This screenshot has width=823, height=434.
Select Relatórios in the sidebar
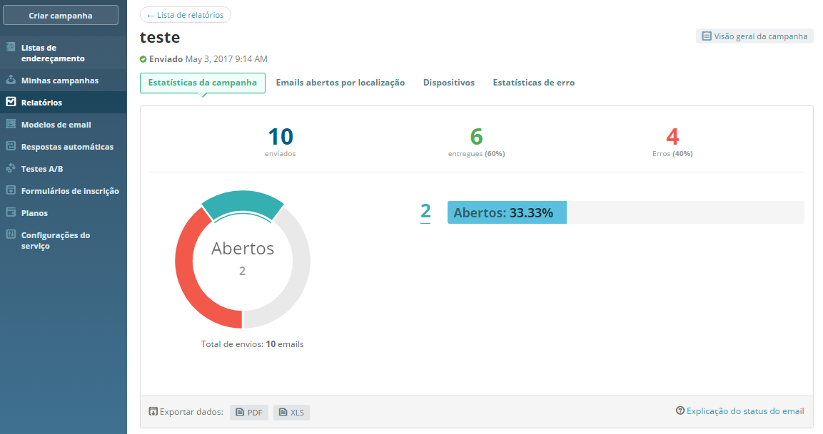pos(63,102)
